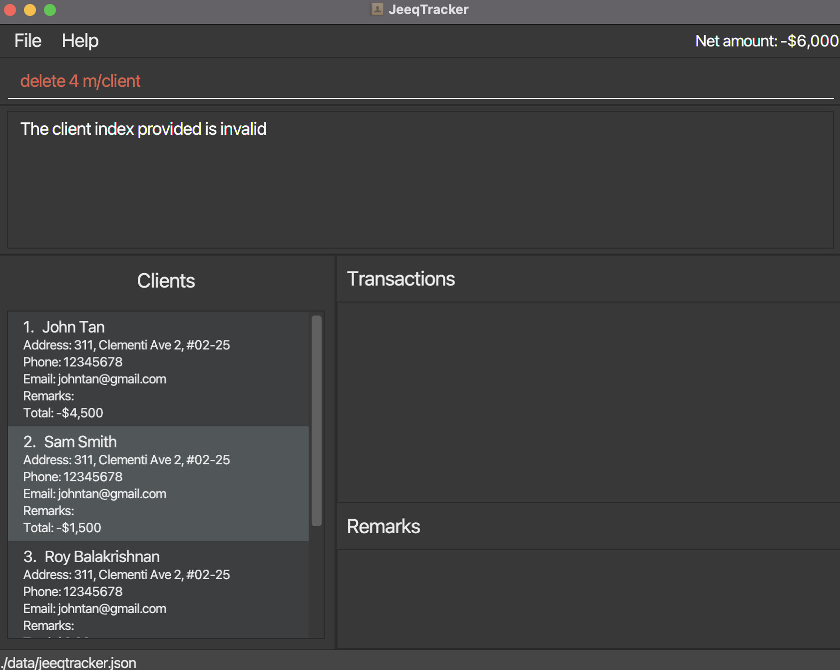Click the JeeqTracker window title text

(428, 9)
